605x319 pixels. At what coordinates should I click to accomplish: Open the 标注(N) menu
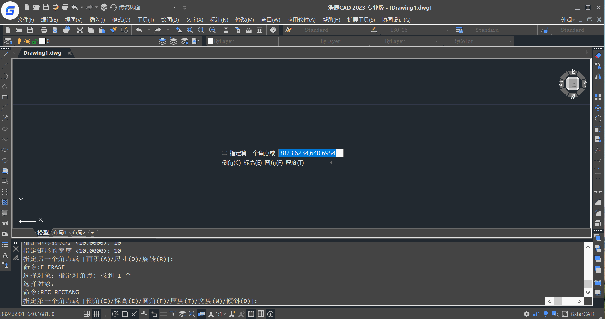[219, 20]
